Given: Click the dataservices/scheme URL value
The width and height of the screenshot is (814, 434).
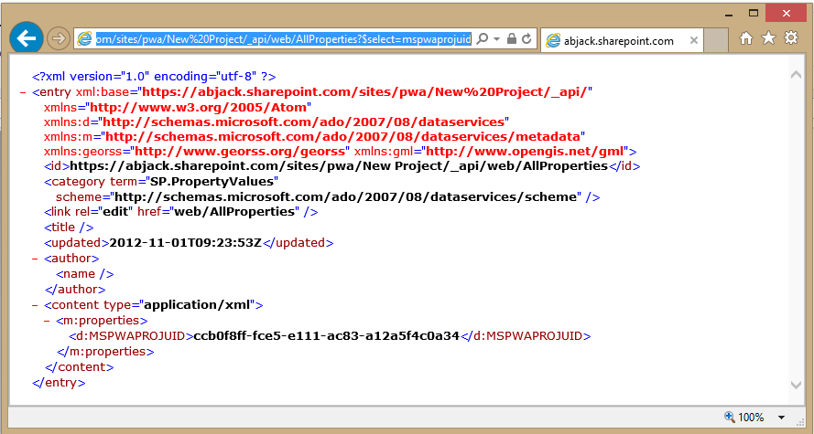Looking at the screenshot, I should pyautogui.click(x=346, y=197).
